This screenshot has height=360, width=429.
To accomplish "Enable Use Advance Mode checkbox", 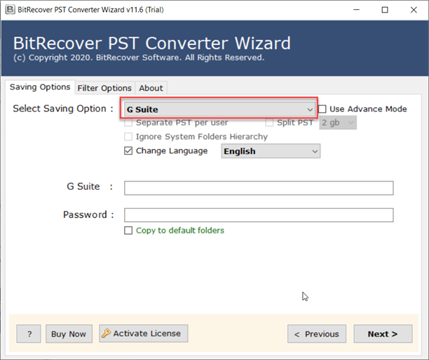I will [x=322, y=109].
